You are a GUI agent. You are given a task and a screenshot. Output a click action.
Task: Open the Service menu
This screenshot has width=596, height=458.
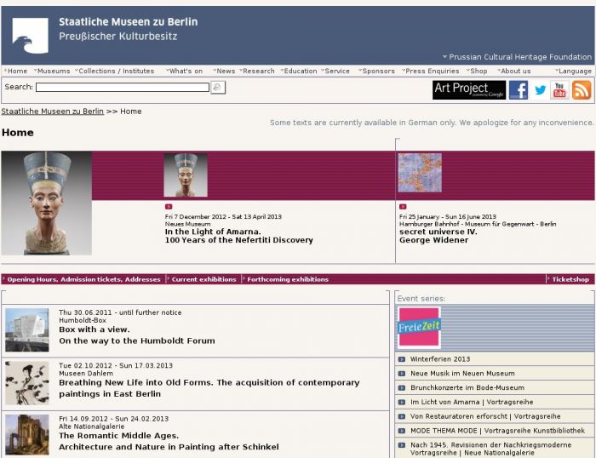[335, 71]
